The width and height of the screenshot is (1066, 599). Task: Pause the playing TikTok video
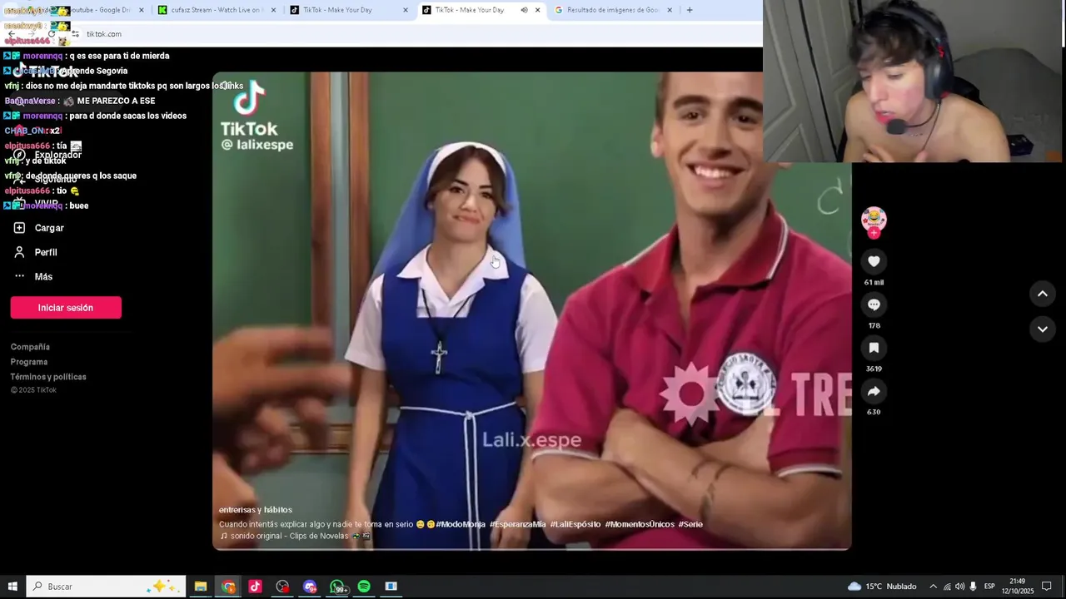click(531, 311)
